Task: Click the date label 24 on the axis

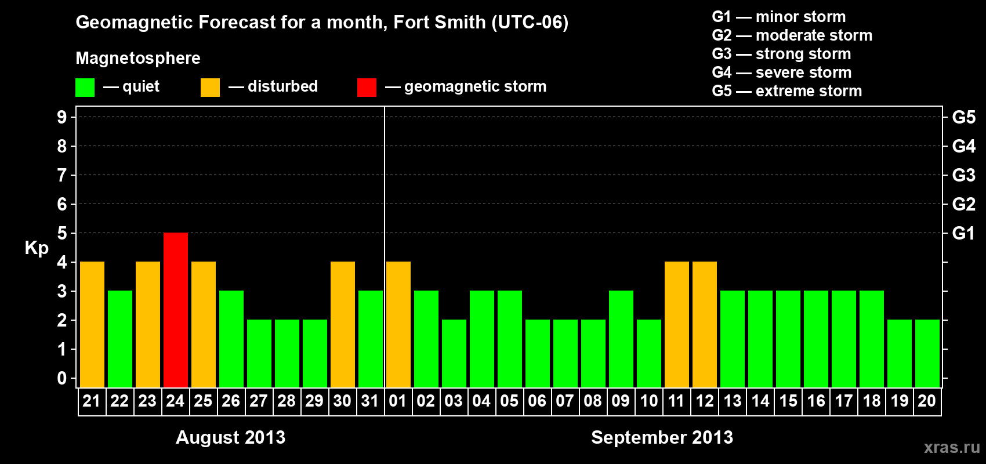Action: (175, 401)
